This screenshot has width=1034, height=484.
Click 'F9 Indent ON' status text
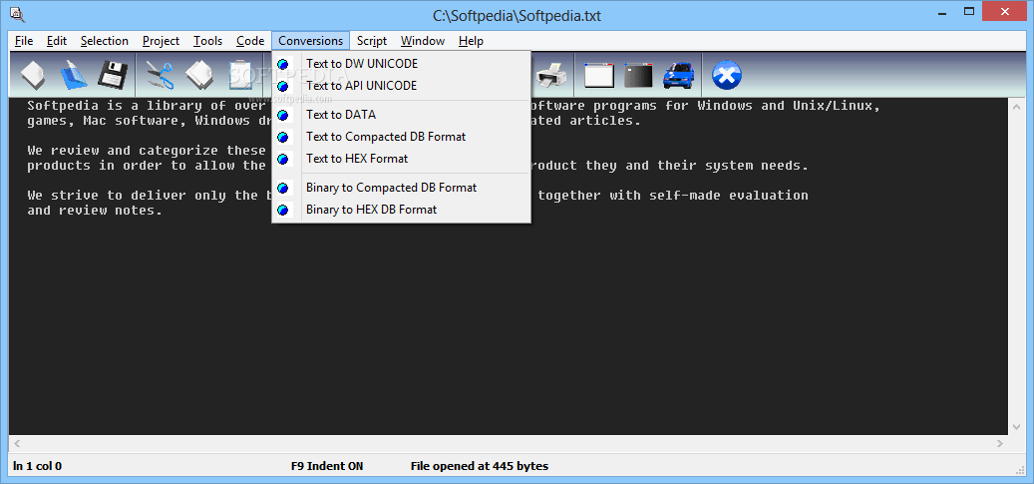coord(327,466)
